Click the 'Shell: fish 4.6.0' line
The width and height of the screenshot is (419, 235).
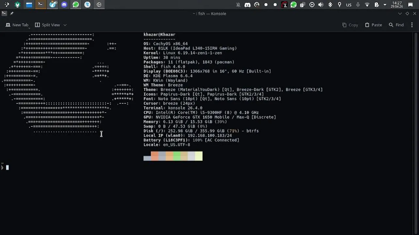click(164, 67)
